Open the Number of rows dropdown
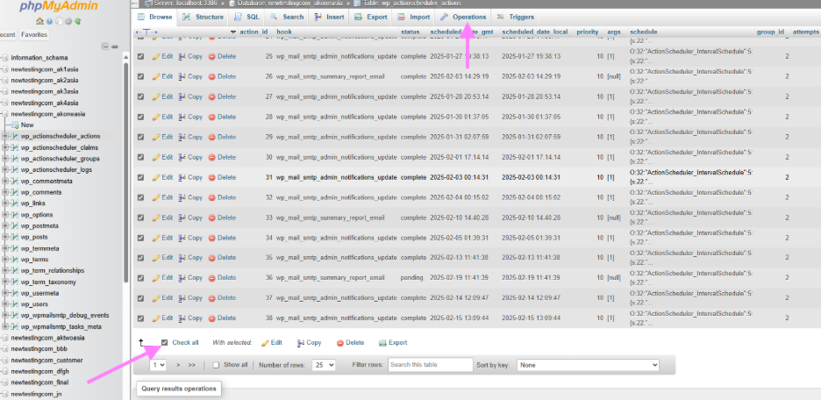The image size is (821, 400). coord(324,365)
